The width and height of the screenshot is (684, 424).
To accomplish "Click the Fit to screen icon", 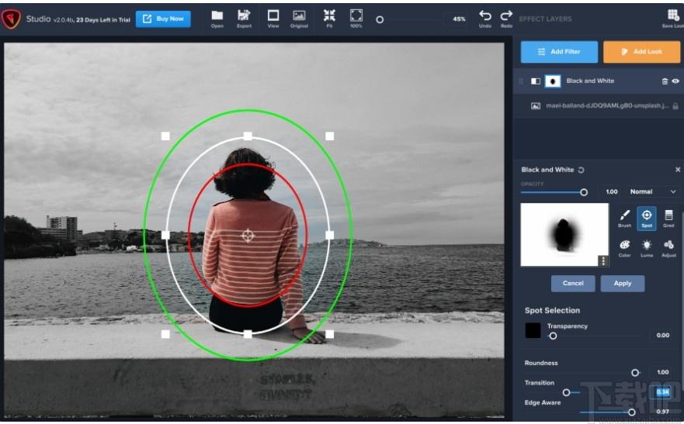I will pos(329,18).
